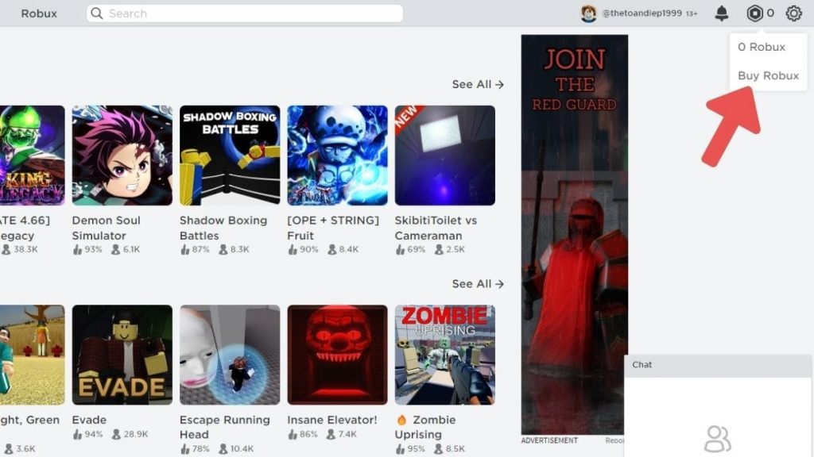
Task: Open the notifications bell icon
Action: pyautogui.click(x=722, y=13)
